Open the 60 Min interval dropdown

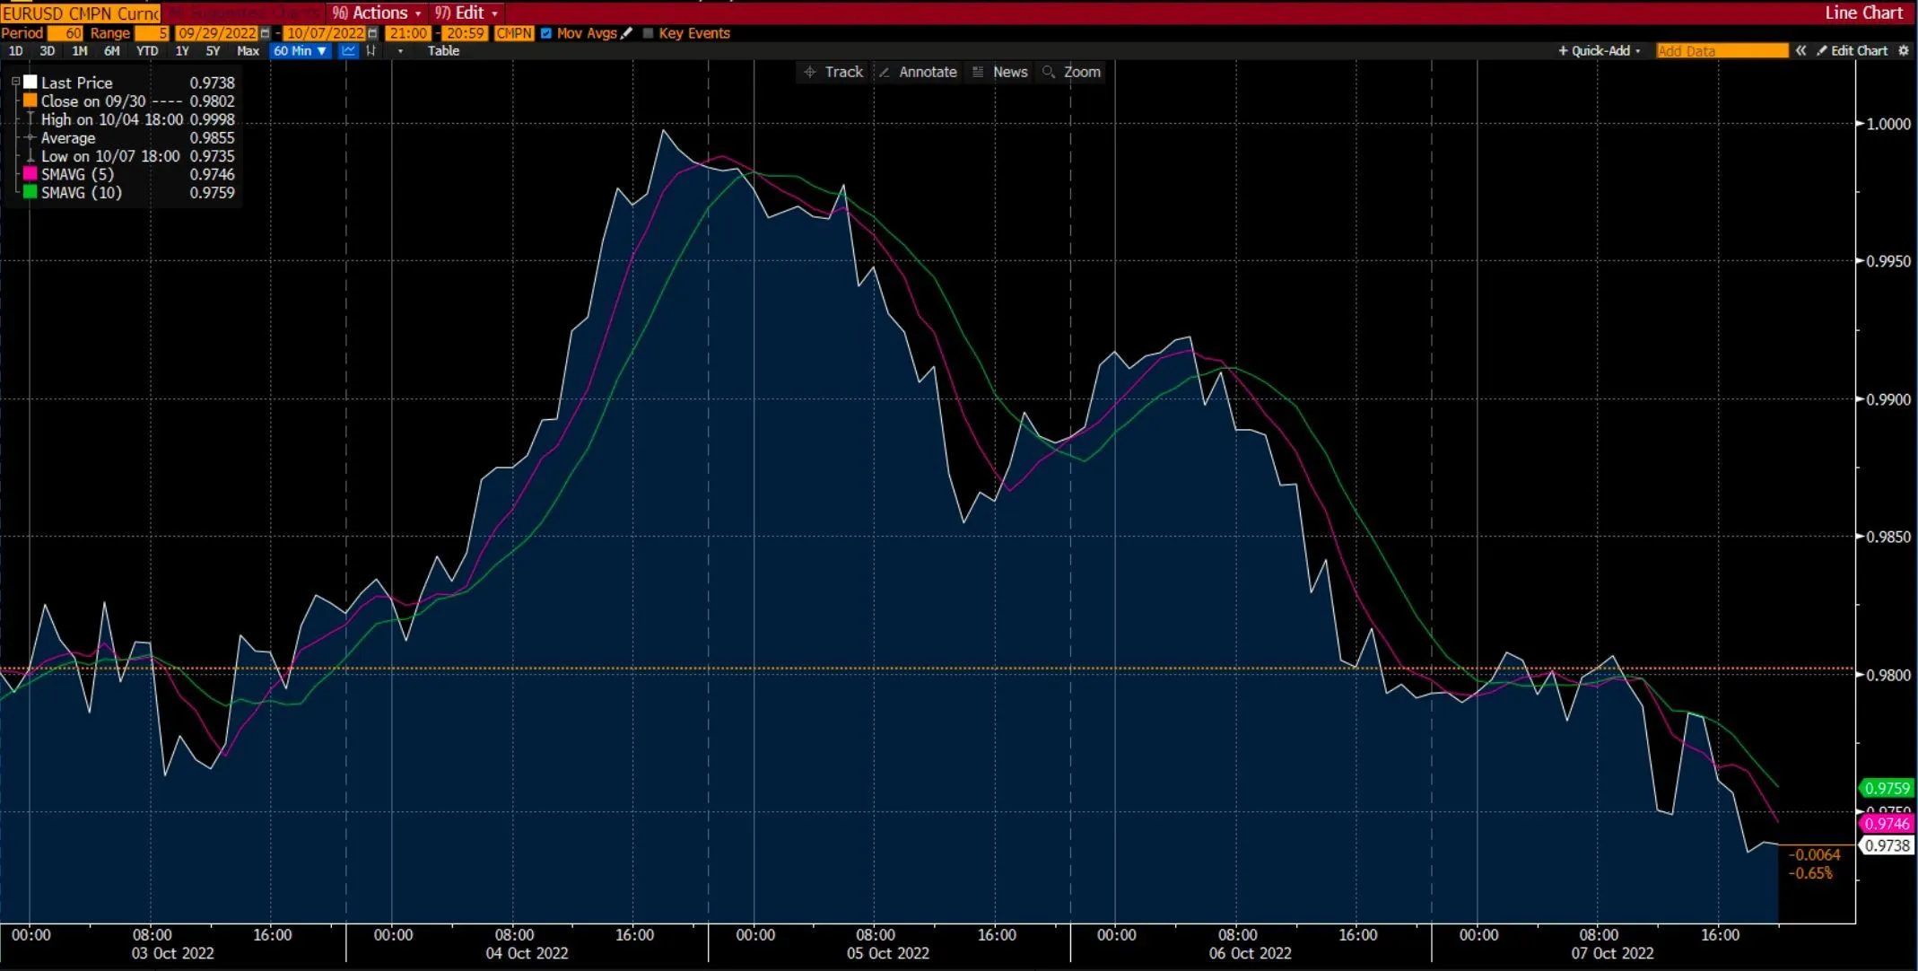[300, 51]
